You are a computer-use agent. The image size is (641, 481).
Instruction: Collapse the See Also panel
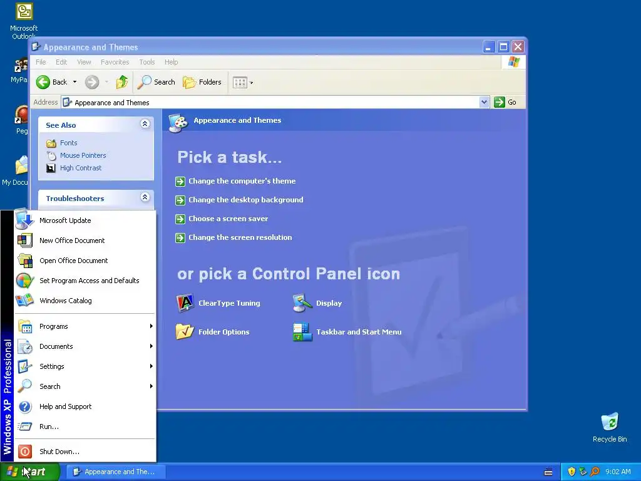[145, 124]
